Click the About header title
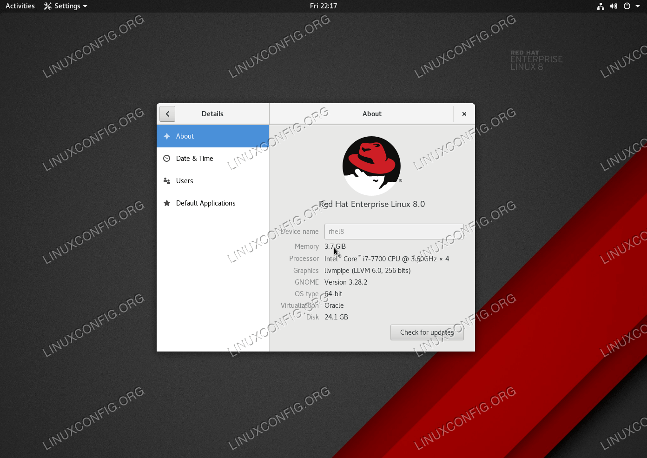Screen dimensions: 647x458 372,114
